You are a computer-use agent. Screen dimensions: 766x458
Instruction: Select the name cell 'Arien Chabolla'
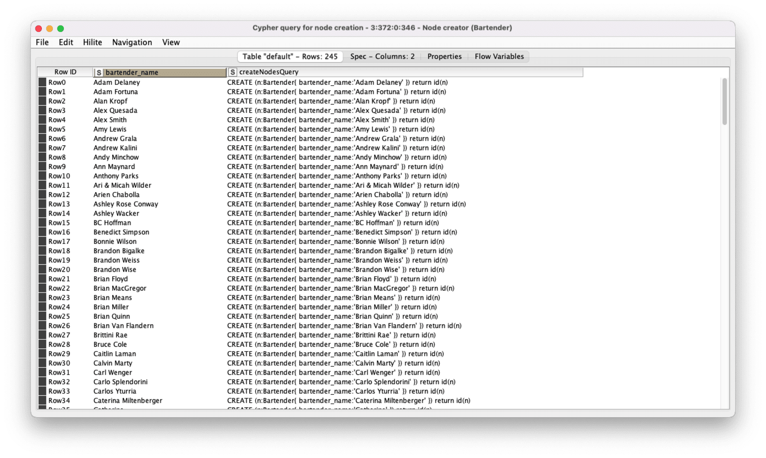pos(160,195)
